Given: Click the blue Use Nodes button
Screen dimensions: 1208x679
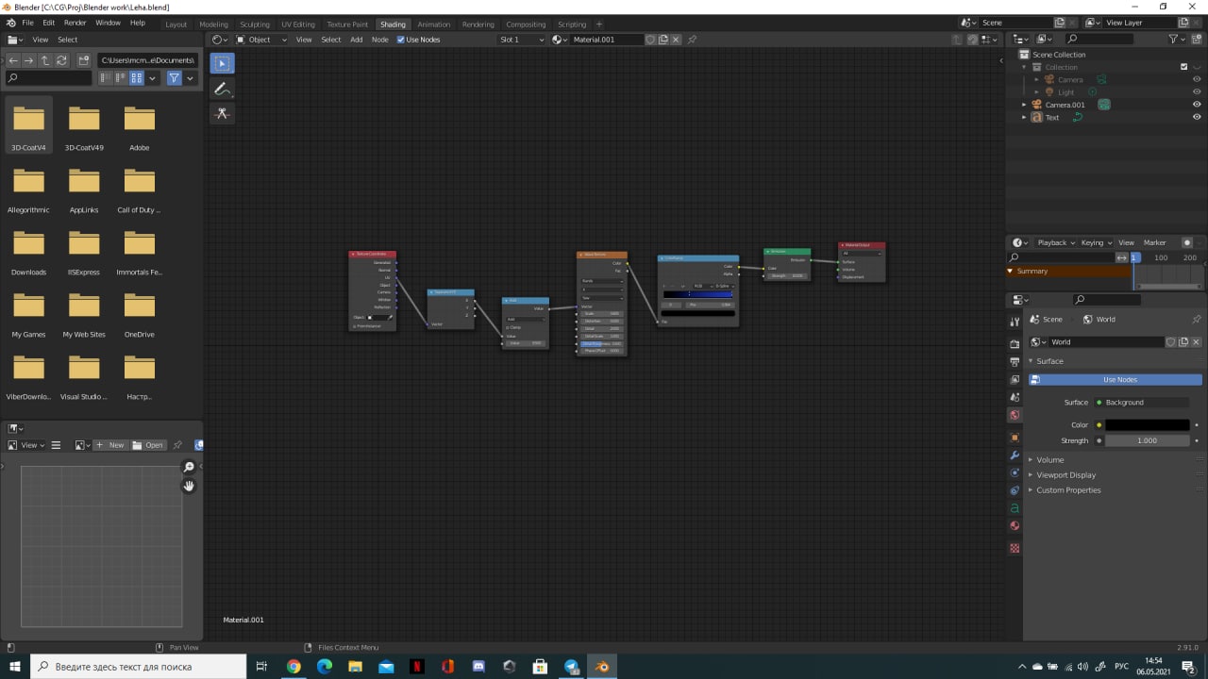Looking at the screenshot, I should 1116,379.
